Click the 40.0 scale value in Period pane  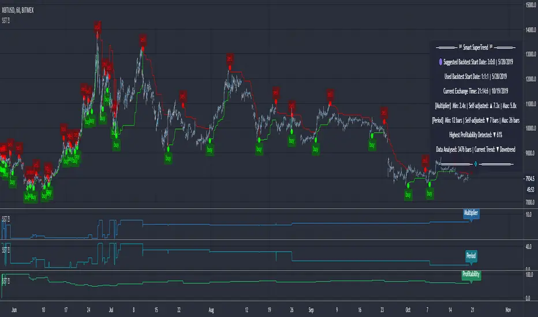pos(529,247)
